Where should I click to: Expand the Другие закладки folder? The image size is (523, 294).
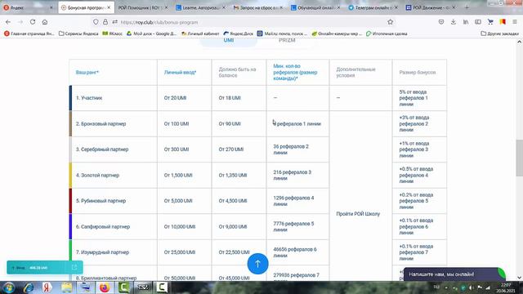[x=499, y=33]
